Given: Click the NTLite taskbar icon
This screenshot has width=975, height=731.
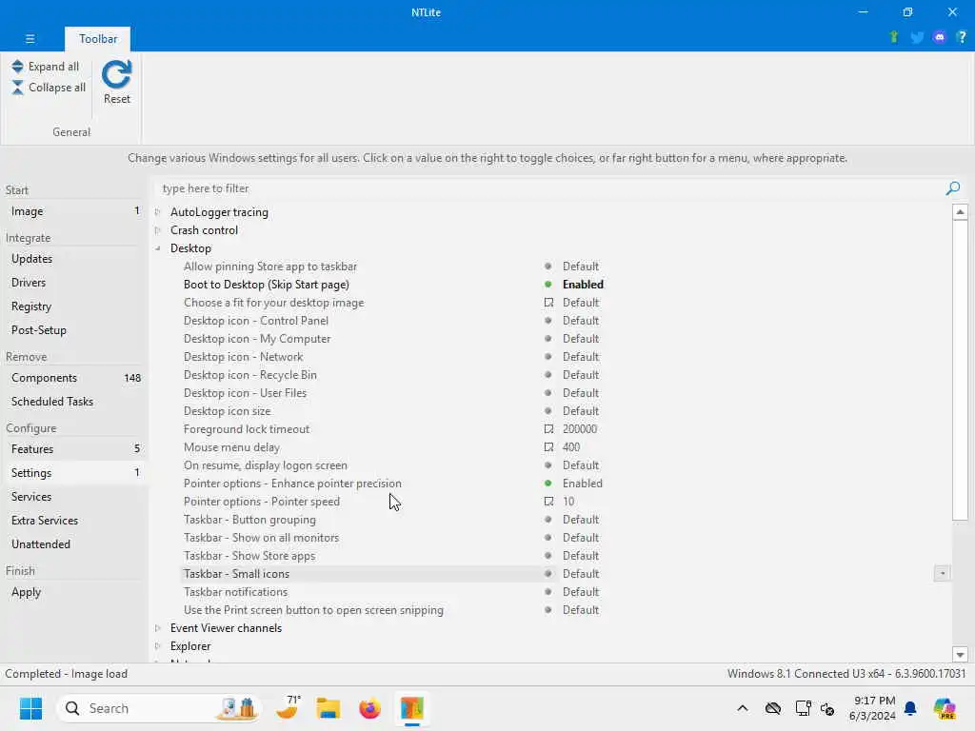Looking at the screenshot, I should [411, 708].
